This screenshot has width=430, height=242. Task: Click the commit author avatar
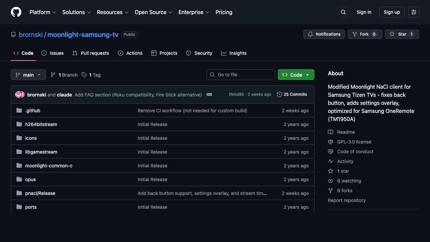tap(20, 94)
